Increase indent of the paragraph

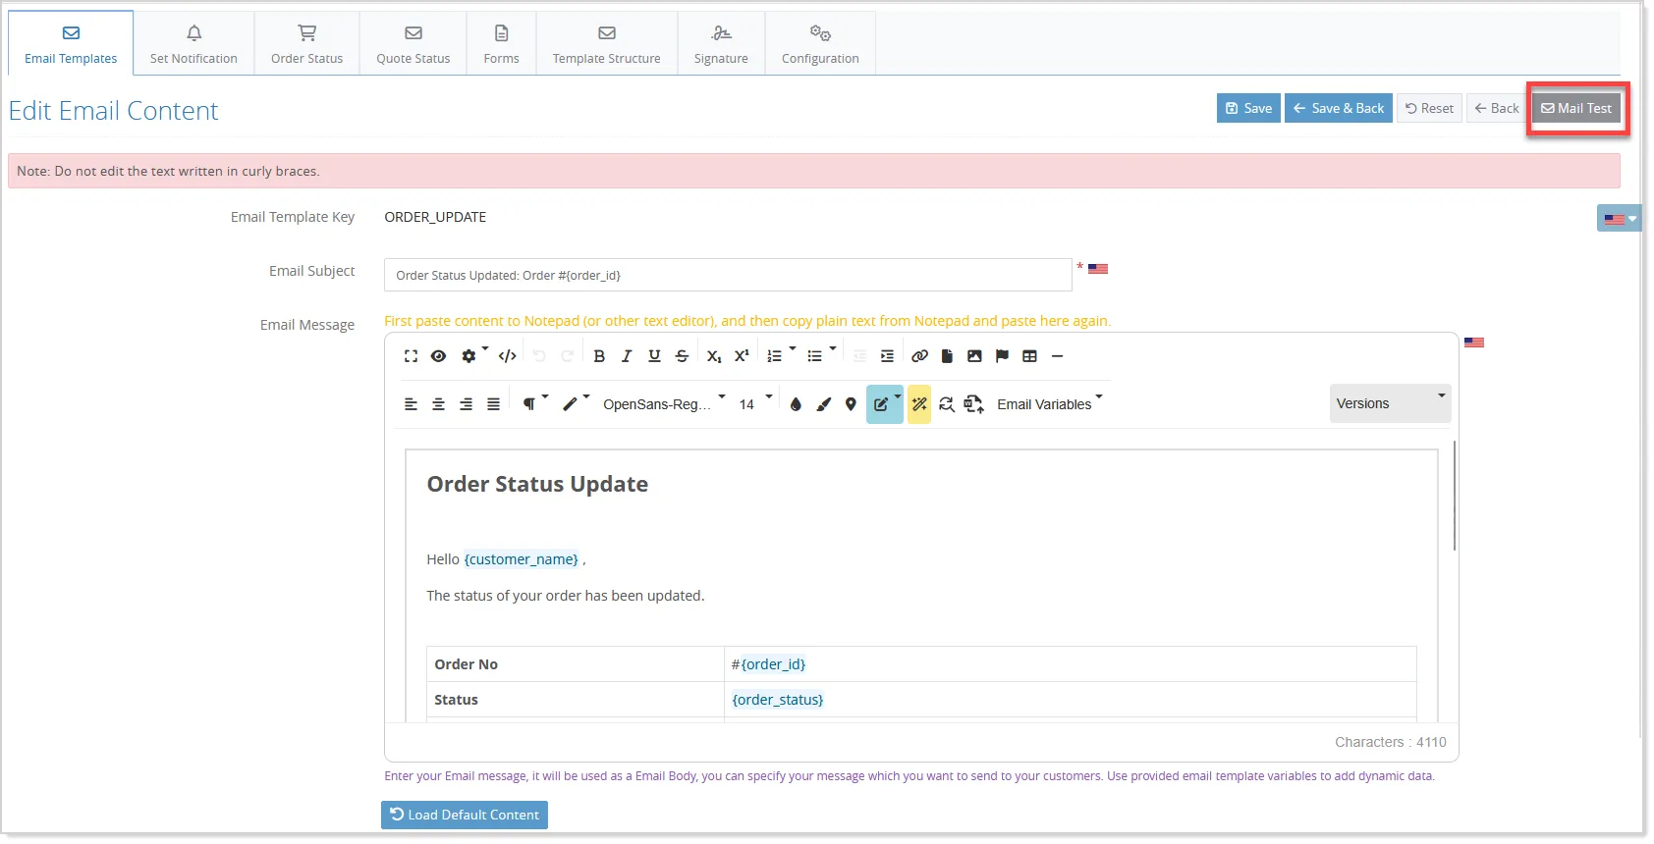(887, 356)
